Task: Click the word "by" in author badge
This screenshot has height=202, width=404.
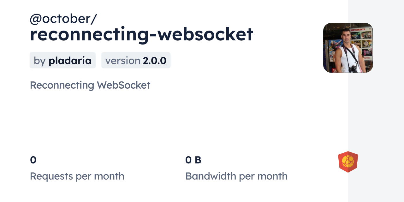Action: click(40, 61)
